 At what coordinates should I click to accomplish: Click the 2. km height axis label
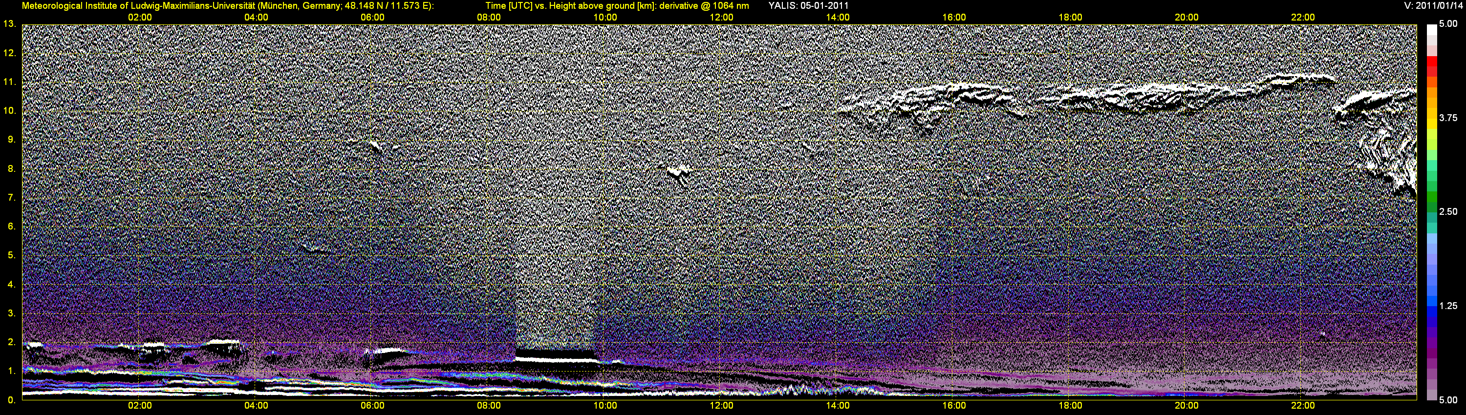[x=12, y=342]
